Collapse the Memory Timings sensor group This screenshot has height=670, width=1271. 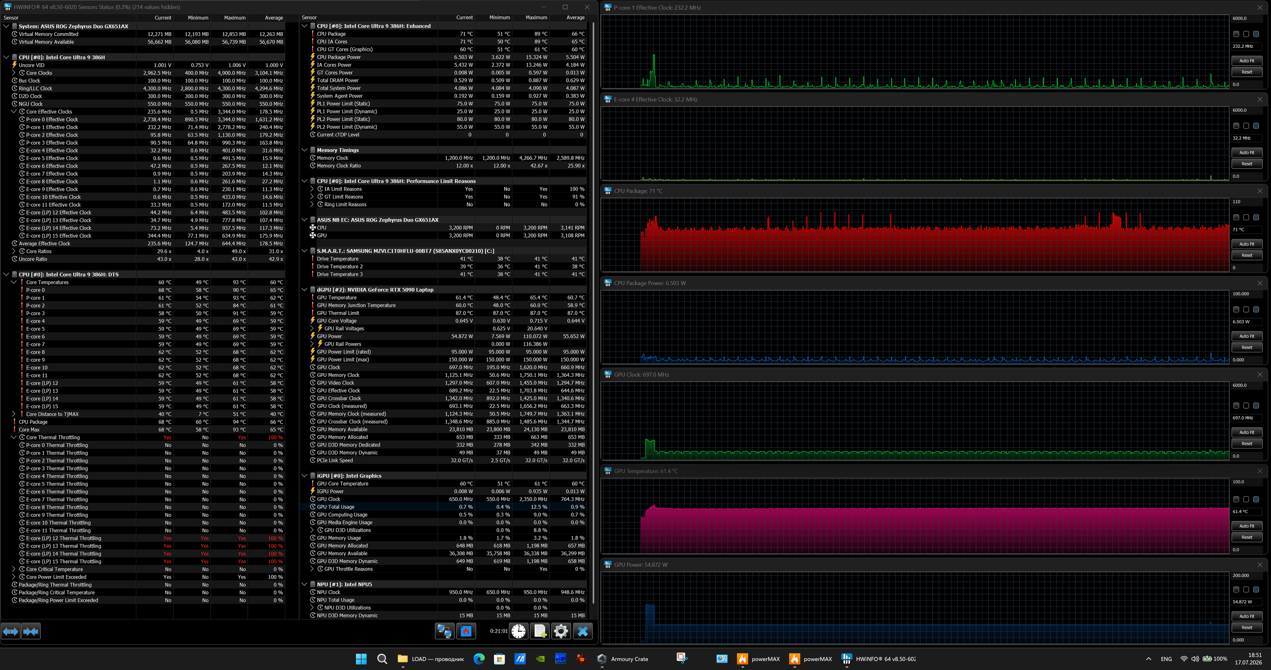click(x=305, y=150)
